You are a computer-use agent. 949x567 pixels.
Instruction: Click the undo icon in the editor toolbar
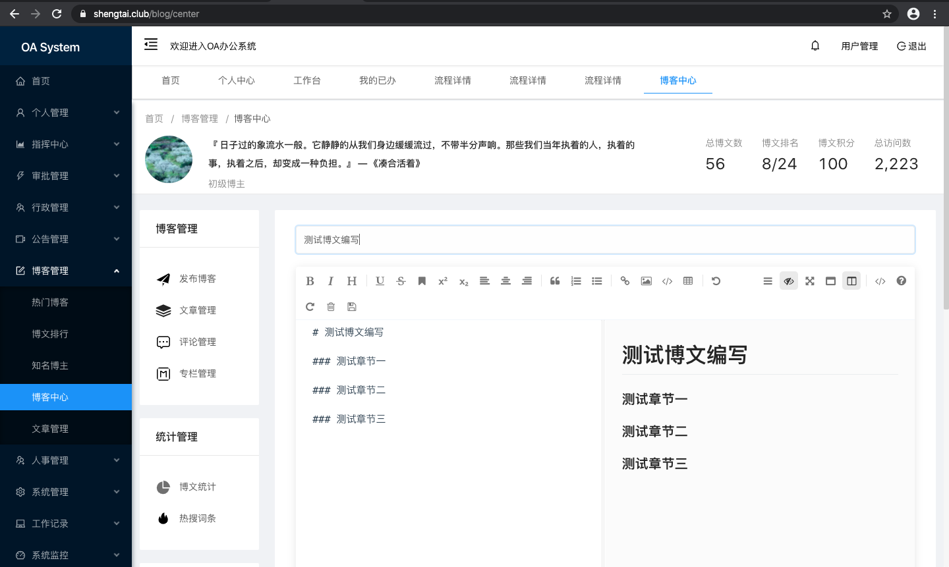coord(716,281)
